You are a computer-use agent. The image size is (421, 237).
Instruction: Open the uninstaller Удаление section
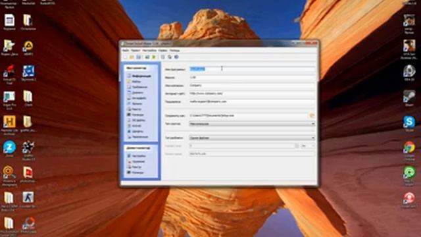(136, 161)
